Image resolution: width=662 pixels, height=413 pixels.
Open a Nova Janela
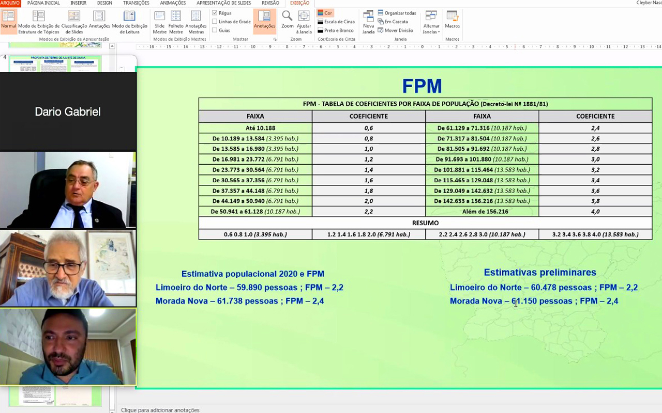368,21
